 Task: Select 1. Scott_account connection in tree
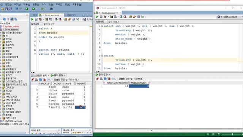tap(11, 30)
